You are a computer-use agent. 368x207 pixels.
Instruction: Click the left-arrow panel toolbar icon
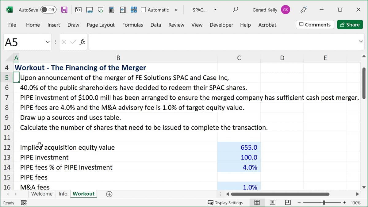click(123, 10)
